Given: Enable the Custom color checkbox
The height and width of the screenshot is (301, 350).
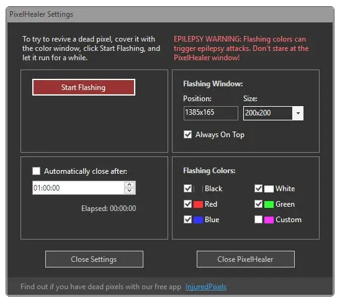Looking at the screenshot, I should [x=258, y=220].
